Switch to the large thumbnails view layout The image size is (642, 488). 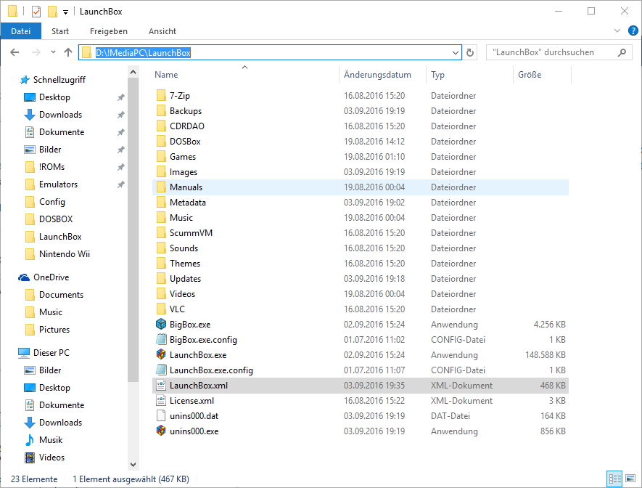click(x=630, y=479)
